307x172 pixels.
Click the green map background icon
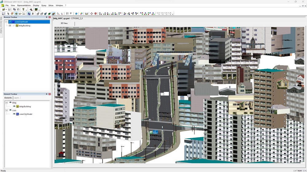(x=36, y=9)
